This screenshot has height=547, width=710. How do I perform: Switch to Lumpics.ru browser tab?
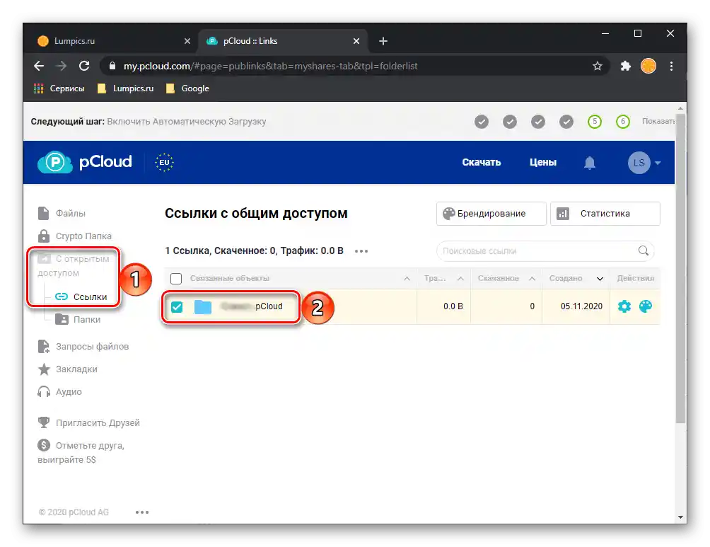(x=113, y=41)
